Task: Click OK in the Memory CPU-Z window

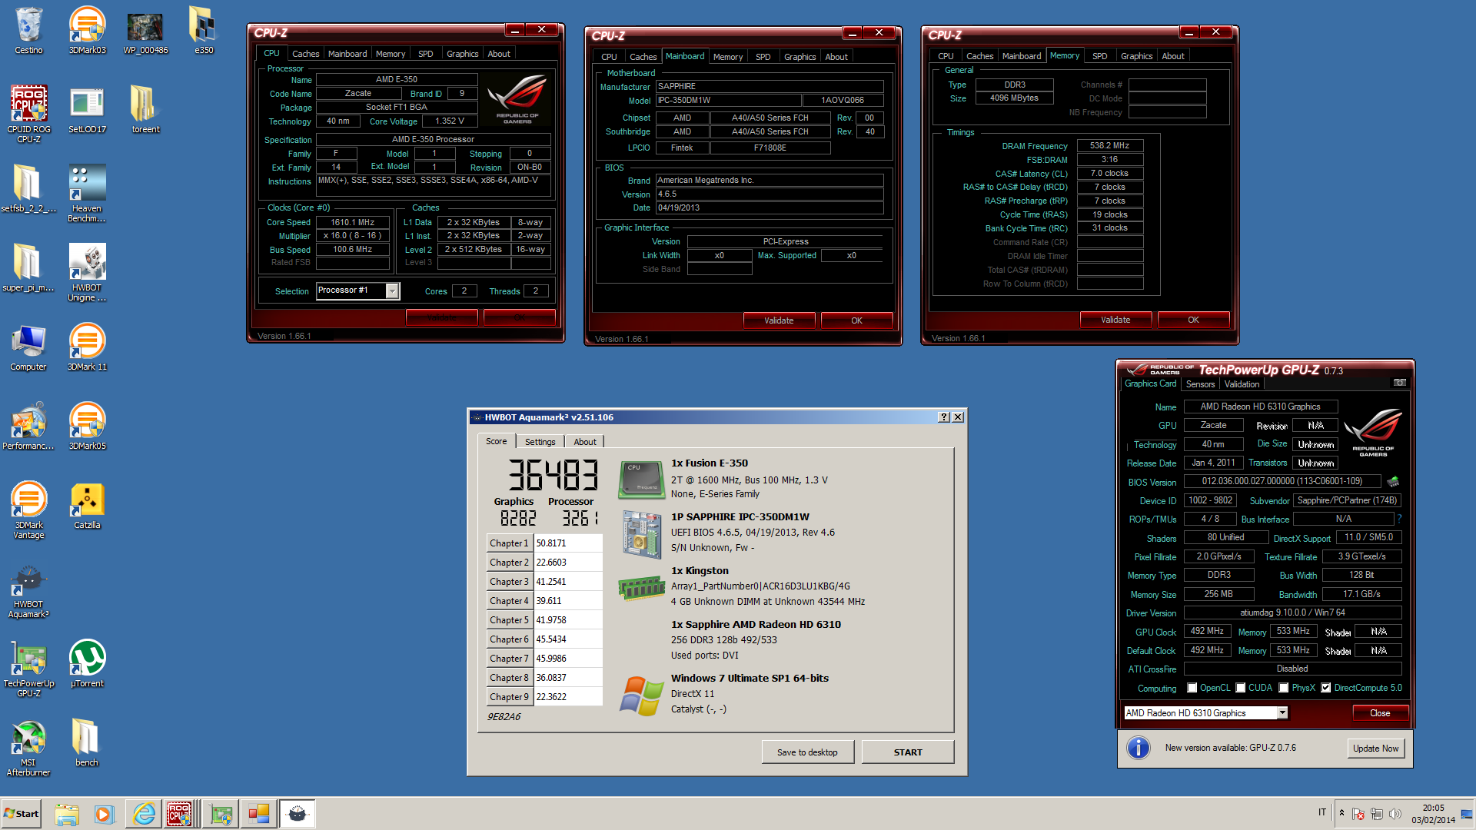Action: [x=1193, y=320]
